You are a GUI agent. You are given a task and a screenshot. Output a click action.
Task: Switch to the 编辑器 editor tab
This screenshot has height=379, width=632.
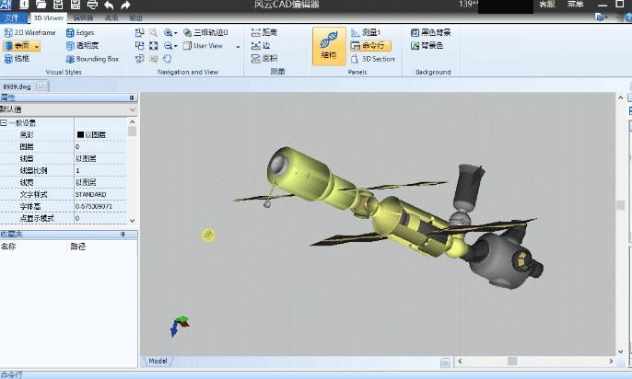(84, 18)
